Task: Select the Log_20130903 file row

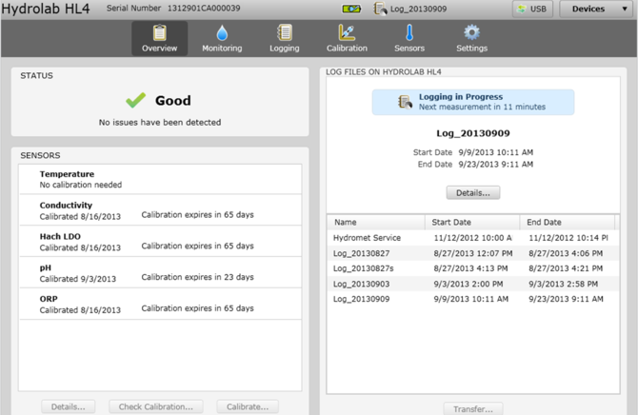Action: pyautogui.click(x=473, y=284)
